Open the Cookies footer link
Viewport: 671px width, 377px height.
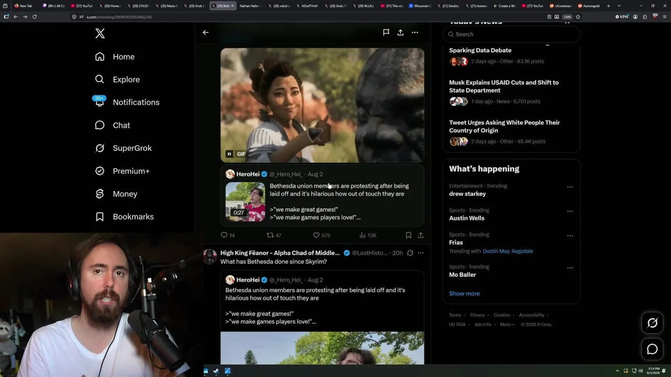click(x=502, y=315)
